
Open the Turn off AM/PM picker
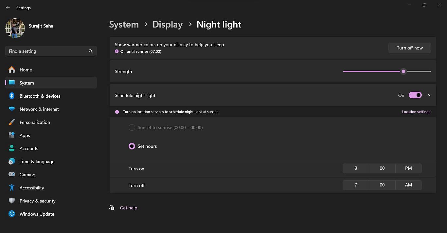click(408, 185)
